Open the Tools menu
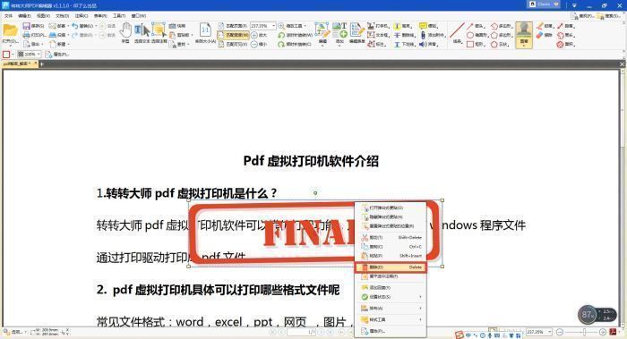The width and height of the screenshot is (627, 339). click(119, 15)
